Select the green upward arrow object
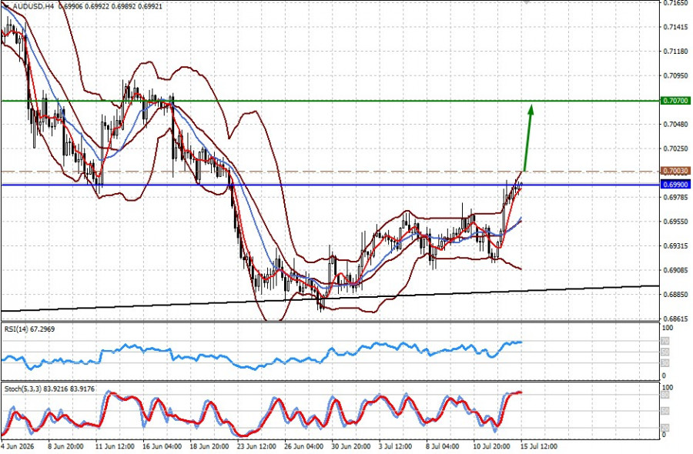Image resolution: width=693 pixels, height=454 pixels. 527,137
